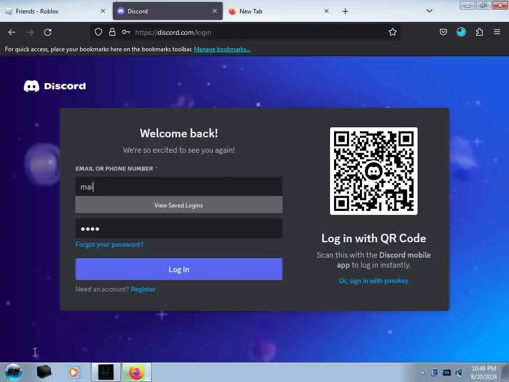509x382 pixels.
Task: Bookmark this page with the star icon
Action: pos(393,32)
